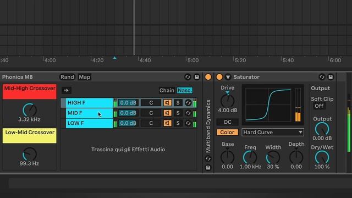
Task: Toggle Multiband Dynamics device activator circle
Action: click(208, 77)
